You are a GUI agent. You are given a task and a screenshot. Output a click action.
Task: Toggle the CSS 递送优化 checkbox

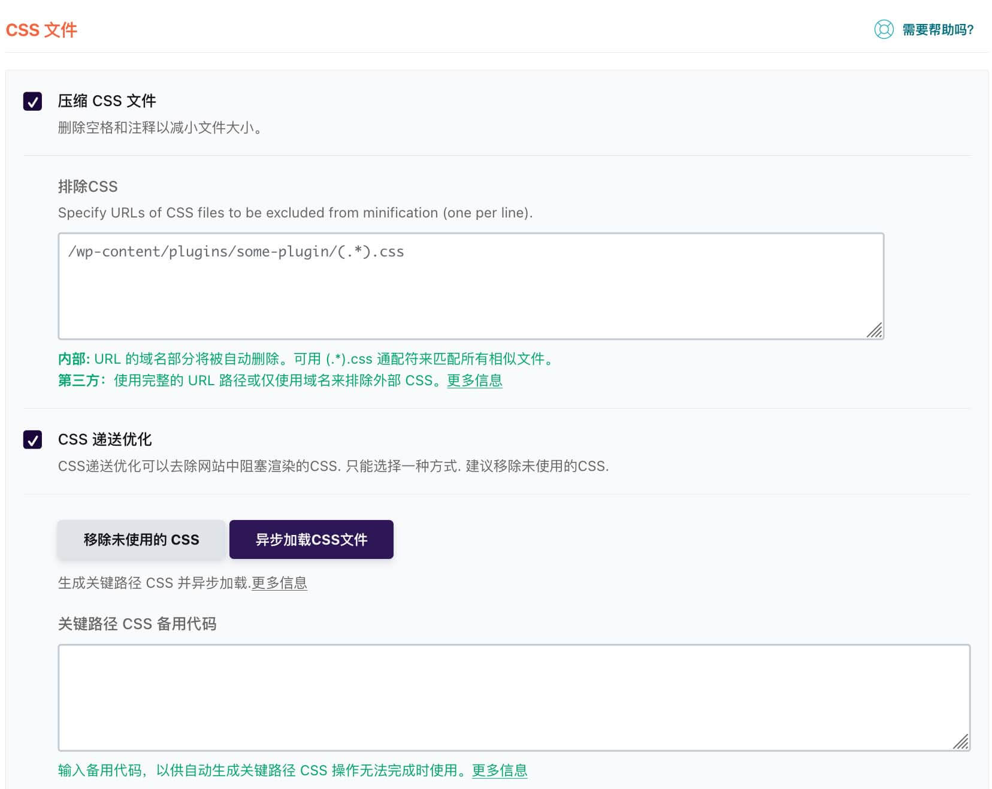pos(32,440)
